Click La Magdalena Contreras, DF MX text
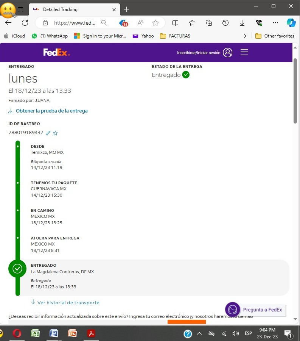Viewport: 300px width, 341px height. click(x=62, y=272)
